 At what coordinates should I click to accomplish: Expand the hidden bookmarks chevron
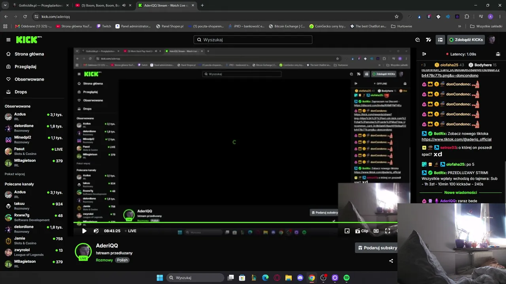[459, 26]
